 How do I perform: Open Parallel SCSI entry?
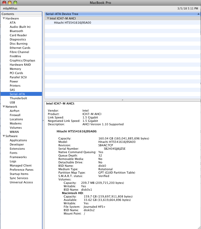tap(18, 77)
